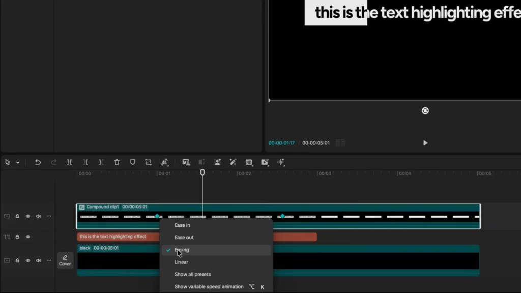This screenshot has height=293, width=521.
Task: Click the shield-shaped marker icon
Action: (132, 162)
